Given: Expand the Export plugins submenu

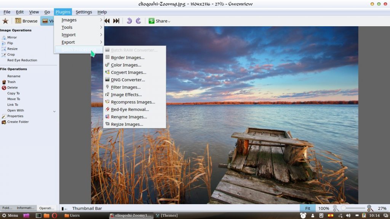Looking at the screenshot, I should coord(79,42).
